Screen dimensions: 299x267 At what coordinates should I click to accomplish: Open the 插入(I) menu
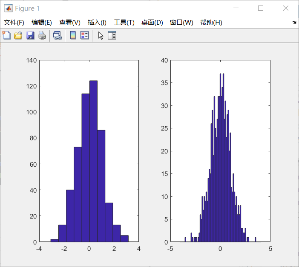[97, 23]
